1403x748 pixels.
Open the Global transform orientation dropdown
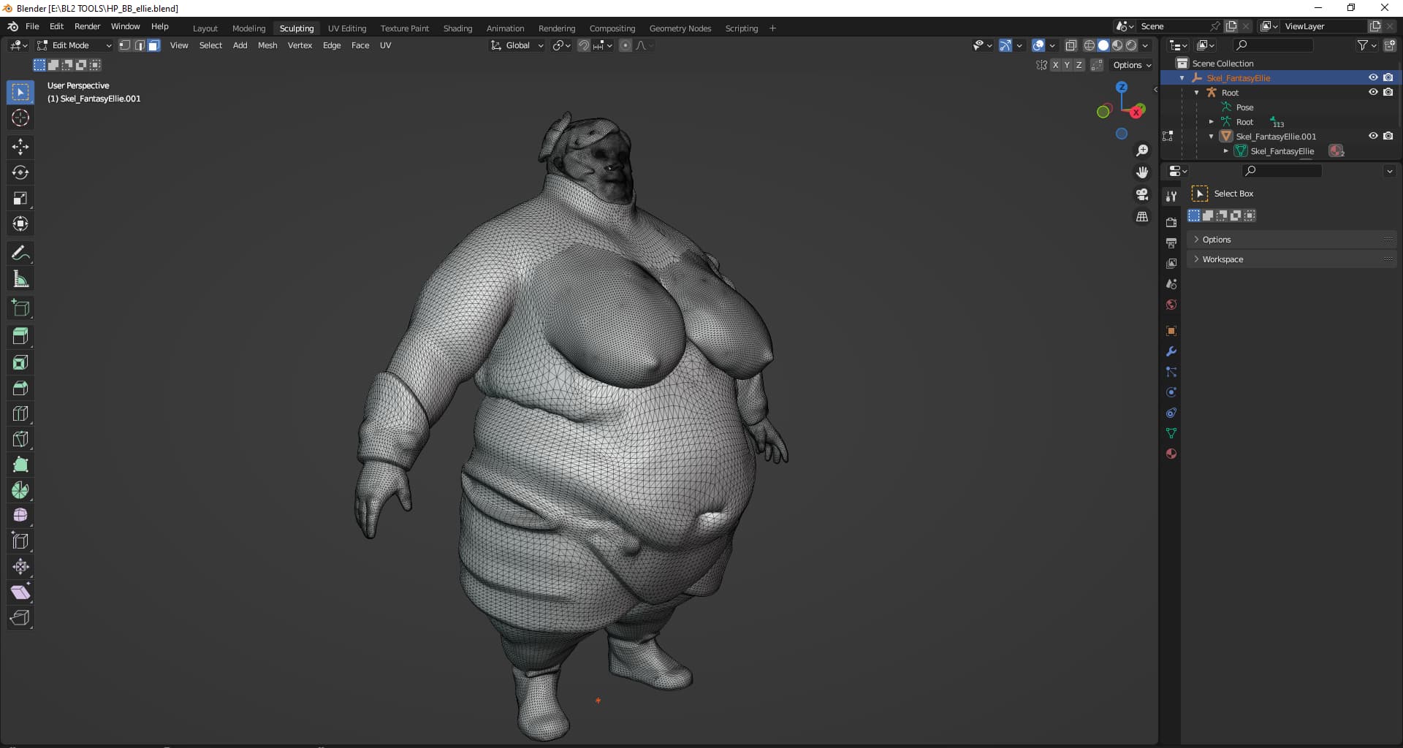tap(517, 45)
